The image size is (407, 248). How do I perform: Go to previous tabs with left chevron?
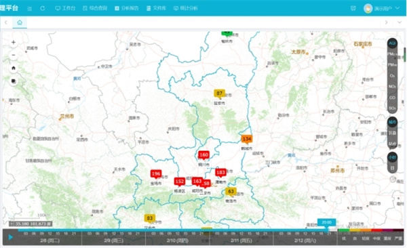coord(5,22)
